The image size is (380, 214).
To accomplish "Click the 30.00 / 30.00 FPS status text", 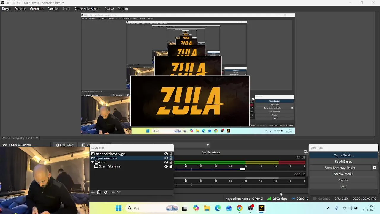I will pyautogui.click(x=364, y=199).
